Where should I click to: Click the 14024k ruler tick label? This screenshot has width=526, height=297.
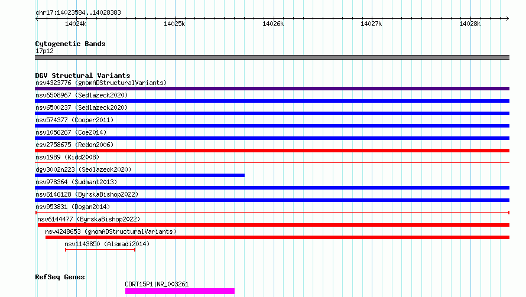pos(76,24)
